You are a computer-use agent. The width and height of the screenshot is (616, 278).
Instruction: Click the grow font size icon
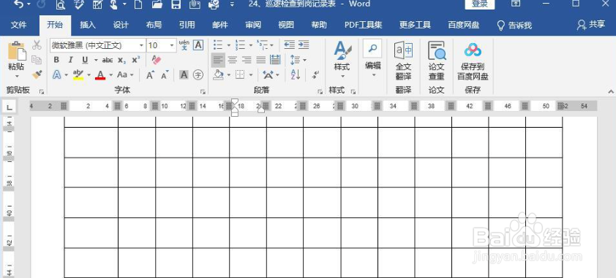[151, 74]
